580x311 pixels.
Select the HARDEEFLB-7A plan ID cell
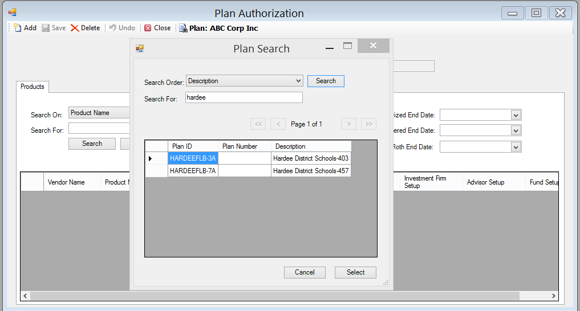click(193, 171)
